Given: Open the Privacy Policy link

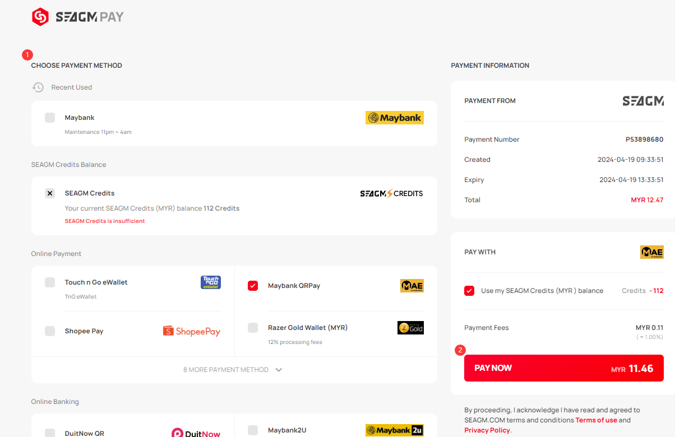Looking at the screenshot, I should click(487, 430).
